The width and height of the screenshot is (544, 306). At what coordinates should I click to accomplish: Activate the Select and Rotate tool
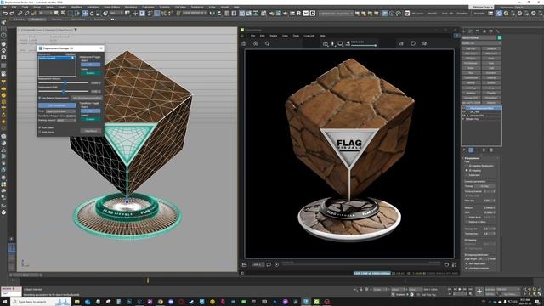92,14
